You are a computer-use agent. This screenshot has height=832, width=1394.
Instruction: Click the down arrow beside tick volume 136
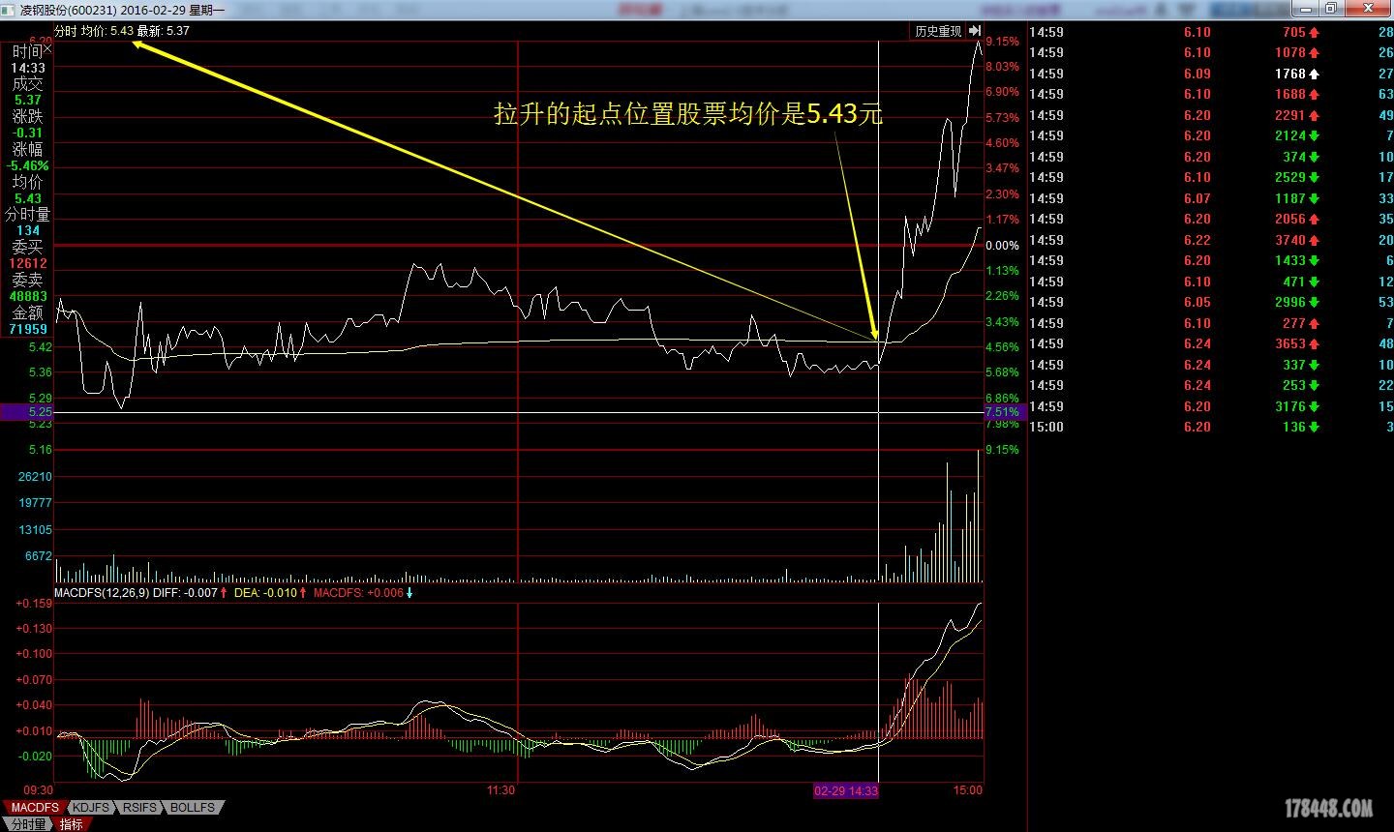point(1315,427)
